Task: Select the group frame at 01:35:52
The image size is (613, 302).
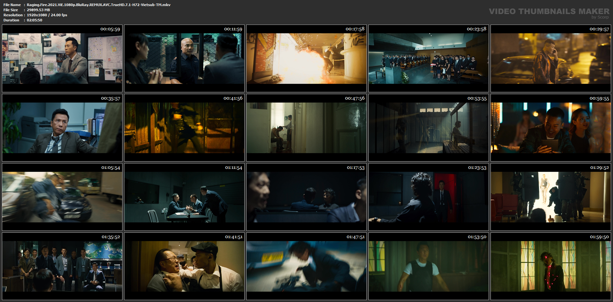Action: click(x=62, y=266)
